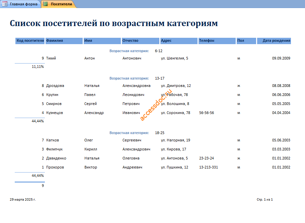Screen dimensions: 305x223
Task: Select the Посетители report tab
Action: [59, 4]
